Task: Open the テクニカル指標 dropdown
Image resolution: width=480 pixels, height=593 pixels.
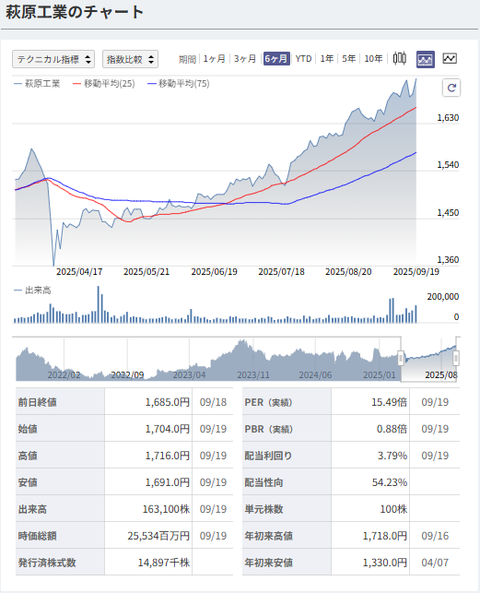Action: pyautogui.click(x=53, y=59)
